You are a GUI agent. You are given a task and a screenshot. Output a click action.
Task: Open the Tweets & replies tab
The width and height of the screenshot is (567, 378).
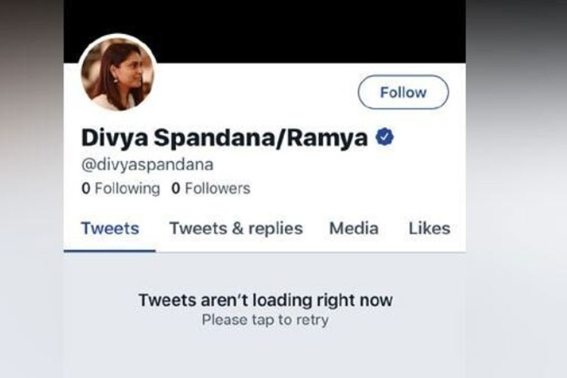(x=236, y=228)
